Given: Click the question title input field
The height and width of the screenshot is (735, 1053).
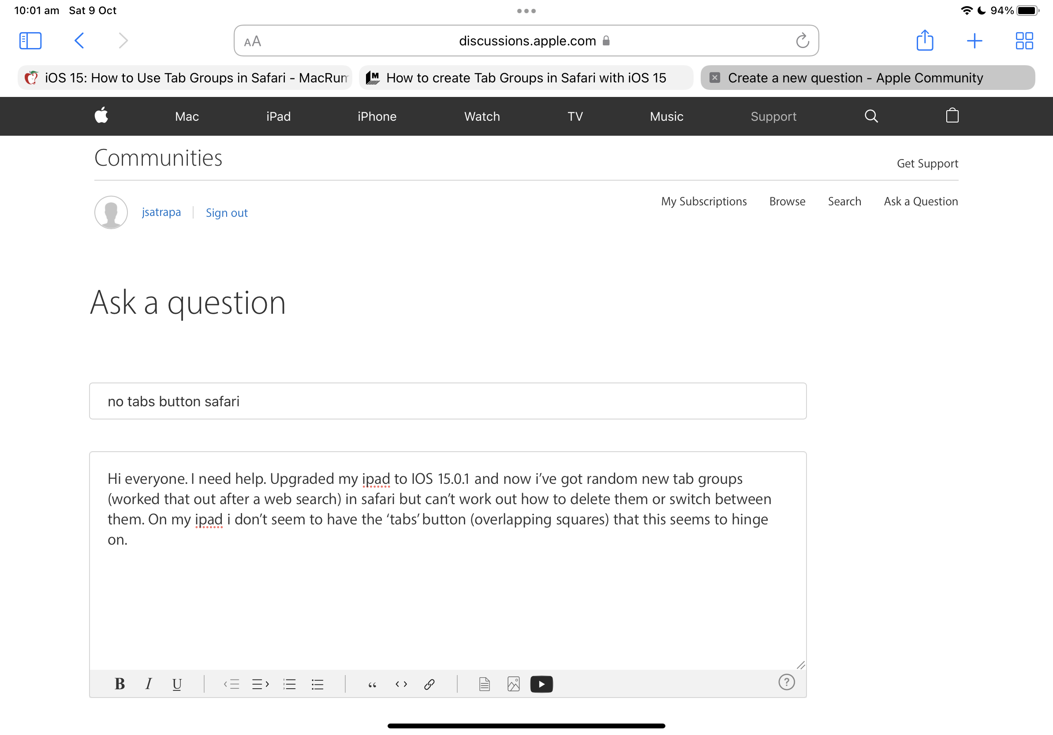Looking at the screenshot, I should (x=447, y=401).
